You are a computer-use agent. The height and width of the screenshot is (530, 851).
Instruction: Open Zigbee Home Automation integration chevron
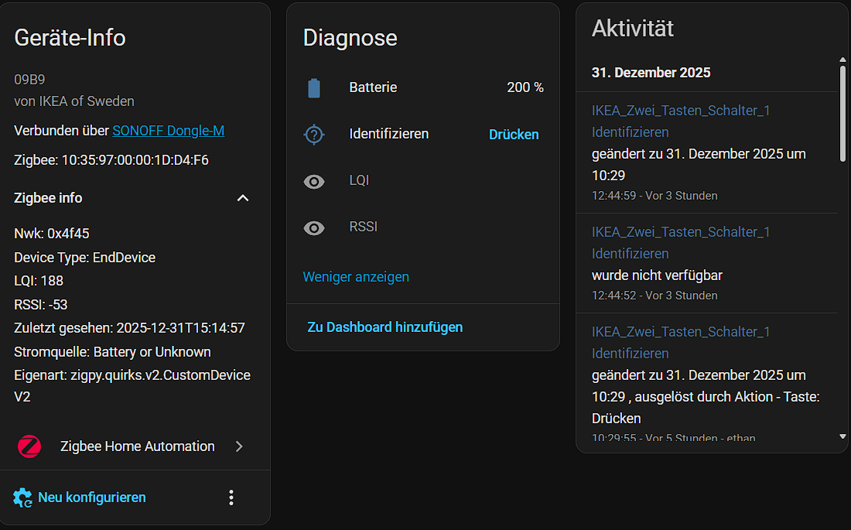pyautogui.click(x=239, y=446)
